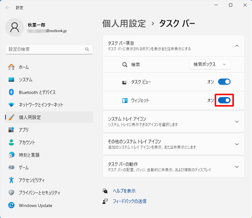This screenshot has width=252, height=218.
Task: Click the back arrow in title bar
Action: tap(8, 8)
